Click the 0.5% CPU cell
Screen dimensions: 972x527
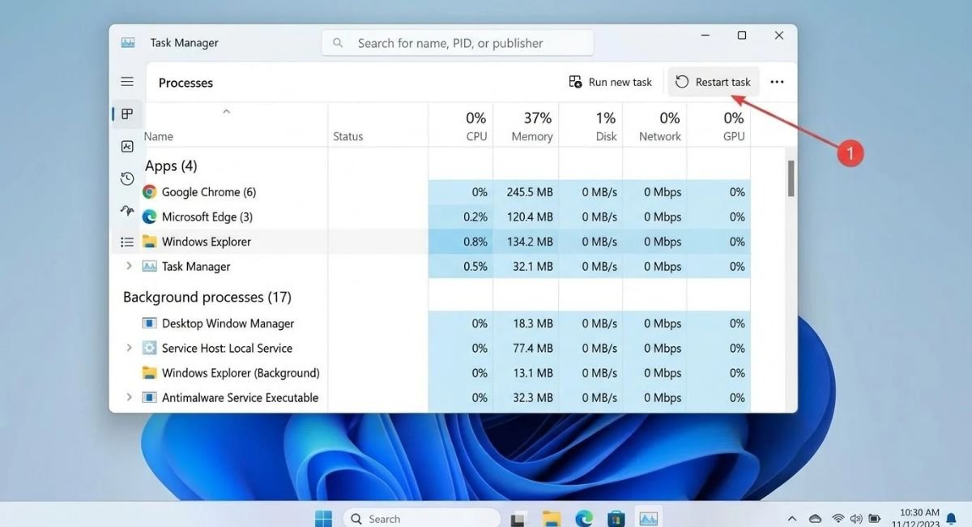pyautogui.click(x=460, y=266)
